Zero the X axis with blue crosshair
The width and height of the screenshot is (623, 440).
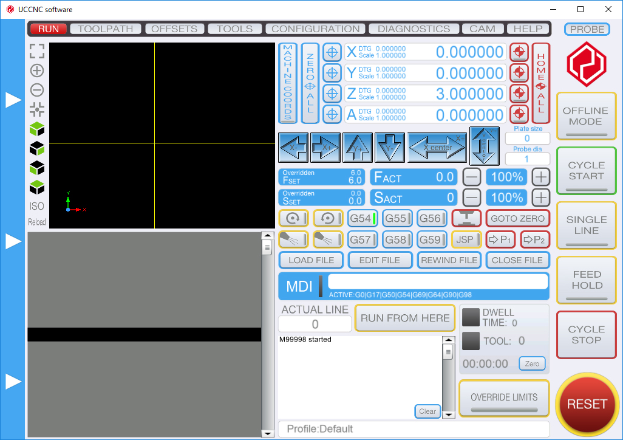click(x=332, y=52)
